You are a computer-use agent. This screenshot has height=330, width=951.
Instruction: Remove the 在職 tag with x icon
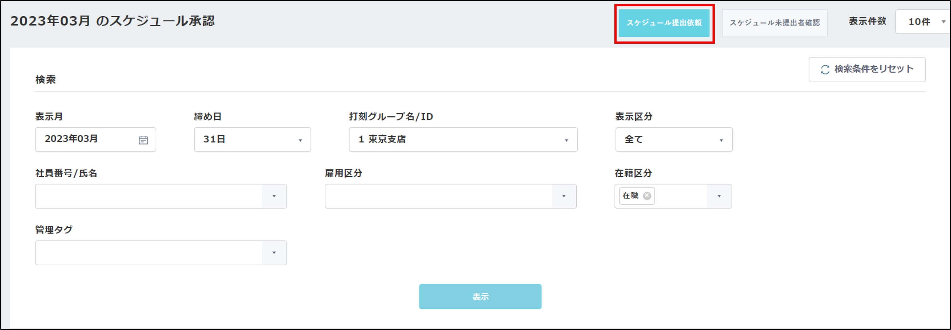pos(647,196)
